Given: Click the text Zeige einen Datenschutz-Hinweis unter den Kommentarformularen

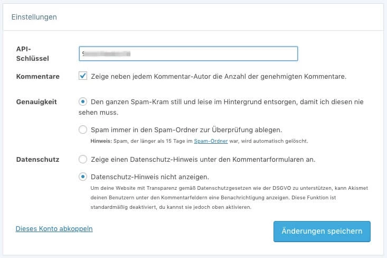Looking at the screenshot, I should pyautogui.click(x=203, y=159).
